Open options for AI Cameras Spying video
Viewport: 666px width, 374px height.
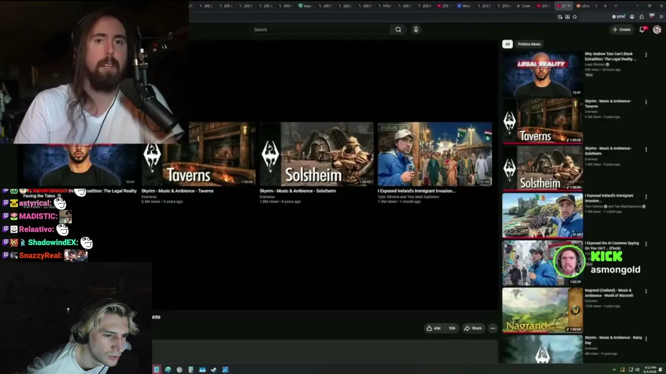pos(646,244)
